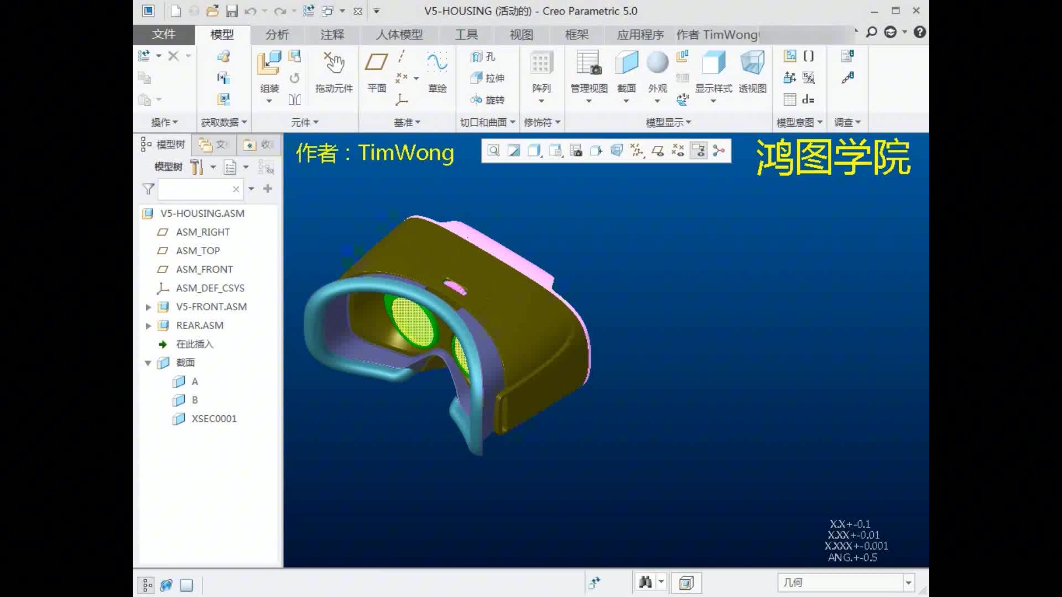Open the 操作 group dropdown
The width and height of the screenshot is (1062, 597).
(164, 122)
